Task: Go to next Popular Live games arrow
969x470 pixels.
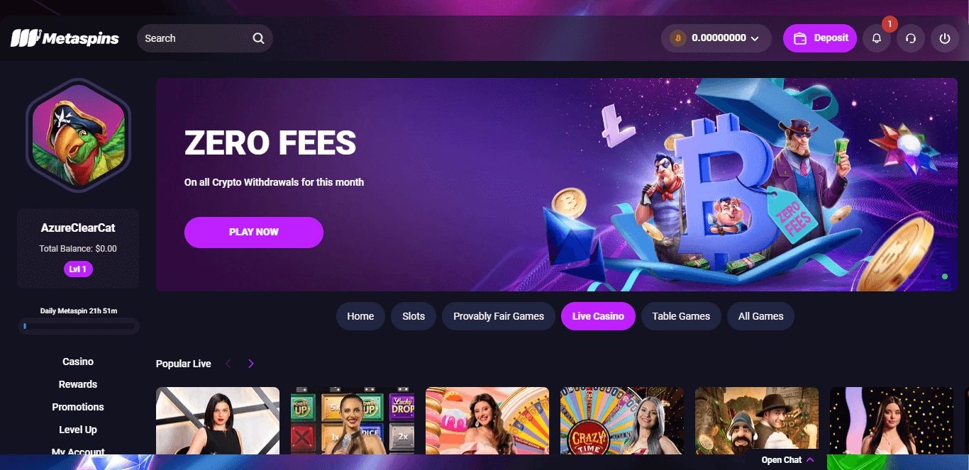Action: click(251, 364)
